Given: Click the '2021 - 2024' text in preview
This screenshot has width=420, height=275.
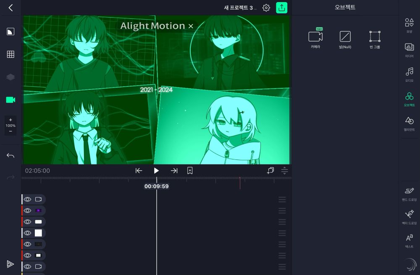Looking at the screenshot, I should pyautogui.click(x=156, y=90).
